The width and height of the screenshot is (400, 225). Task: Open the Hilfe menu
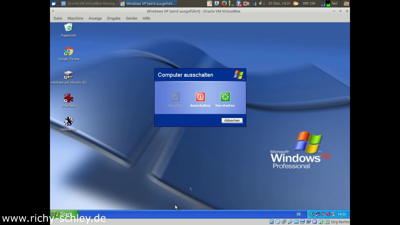146,18
